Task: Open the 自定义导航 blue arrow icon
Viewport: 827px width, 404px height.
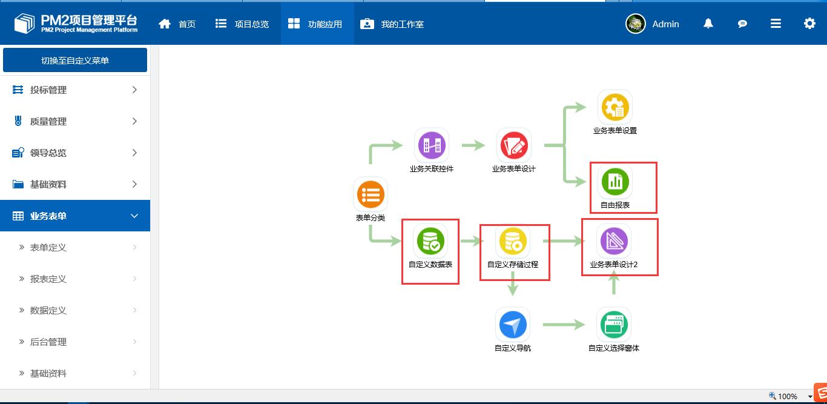Action: point(513,325)
